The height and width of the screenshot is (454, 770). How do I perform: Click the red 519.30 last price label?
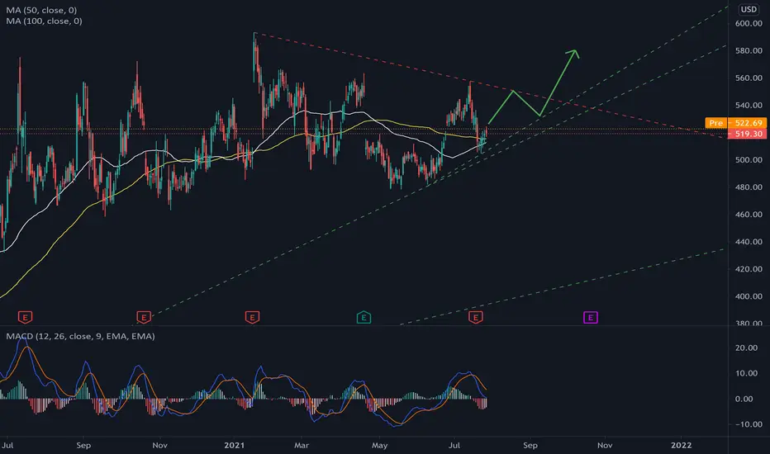(x=746, y=134)
